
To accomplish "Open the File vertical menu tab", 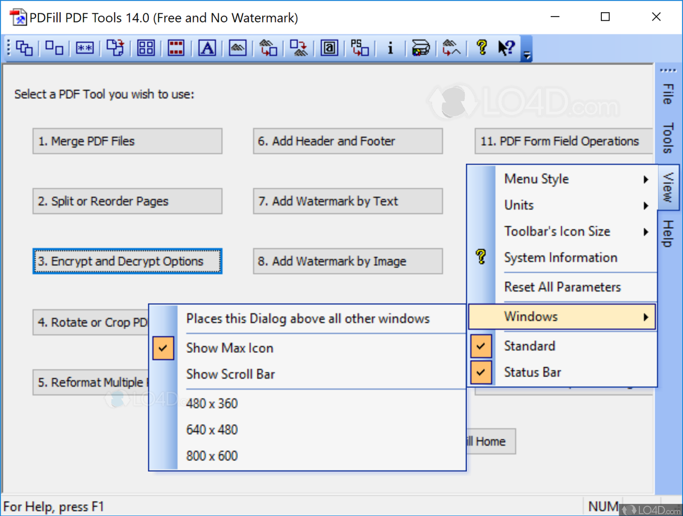I will coord(668,93).
